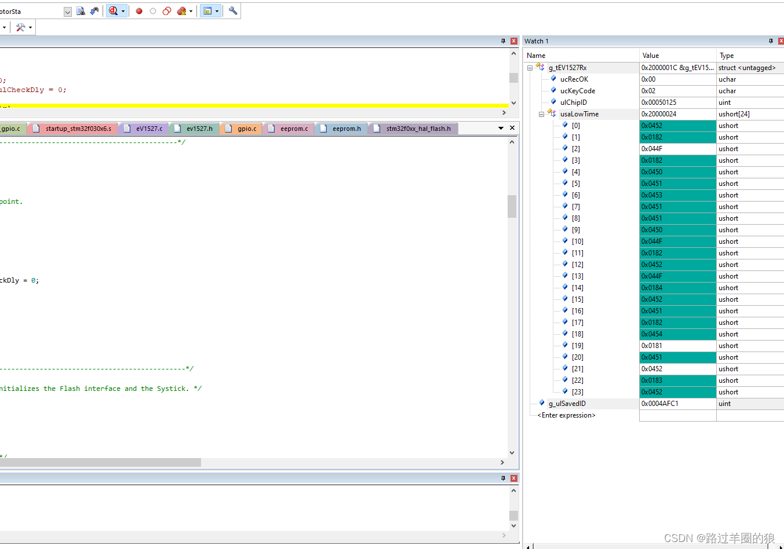Switch to eeprom.c tab

(289, 129)
